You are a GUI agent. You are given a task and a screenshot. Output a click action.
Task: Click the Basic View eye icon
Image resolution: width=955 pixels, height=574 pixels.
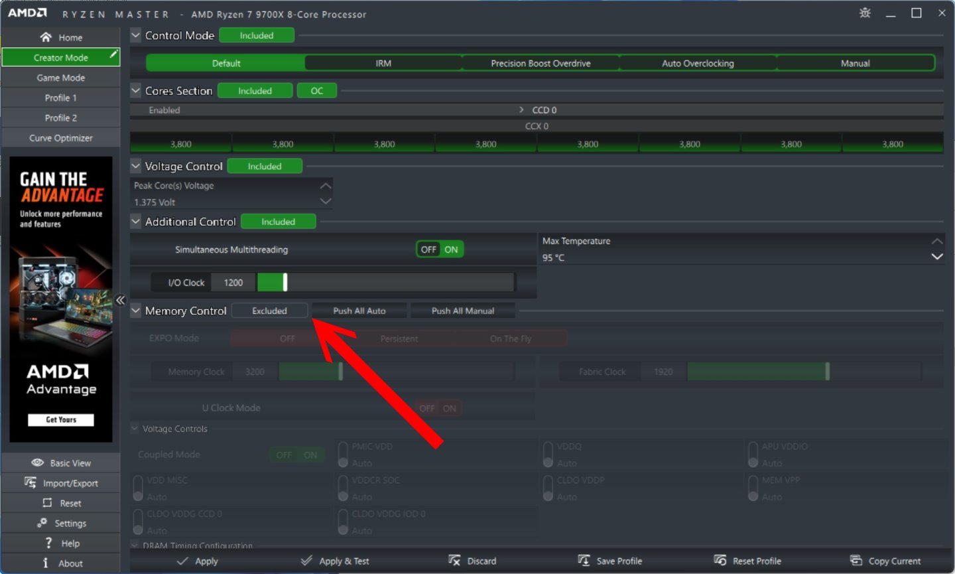(38, 463)
